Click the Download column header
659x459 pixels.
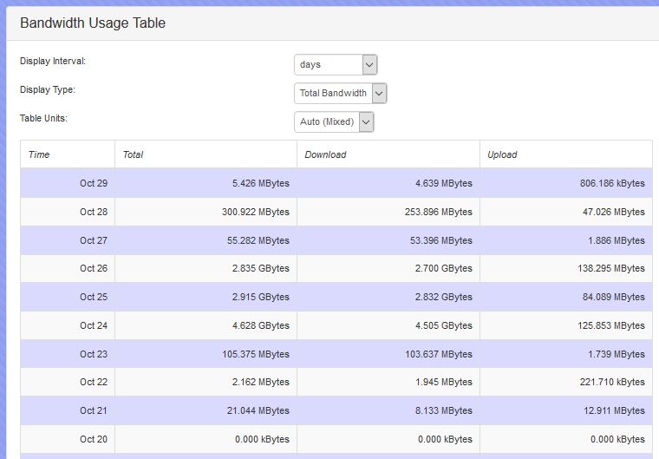[x=388, y=154]
